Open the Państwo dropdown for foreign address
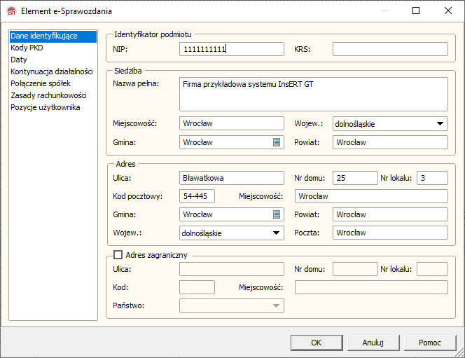Viewport: 465px width, 358px height. tap(232, 305)
